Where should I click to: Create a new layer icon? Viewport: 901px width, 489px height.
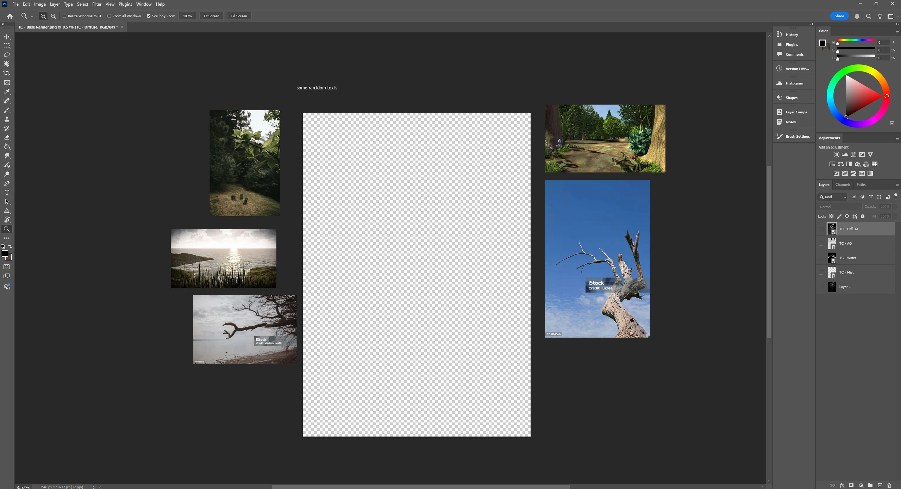click(x=880, y=485)
